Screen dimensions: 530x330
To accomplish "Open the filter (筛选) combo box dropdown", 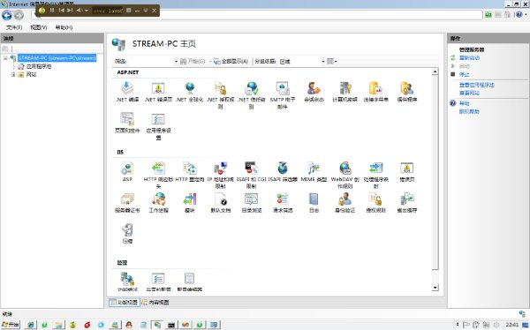I will click(176, 62).
